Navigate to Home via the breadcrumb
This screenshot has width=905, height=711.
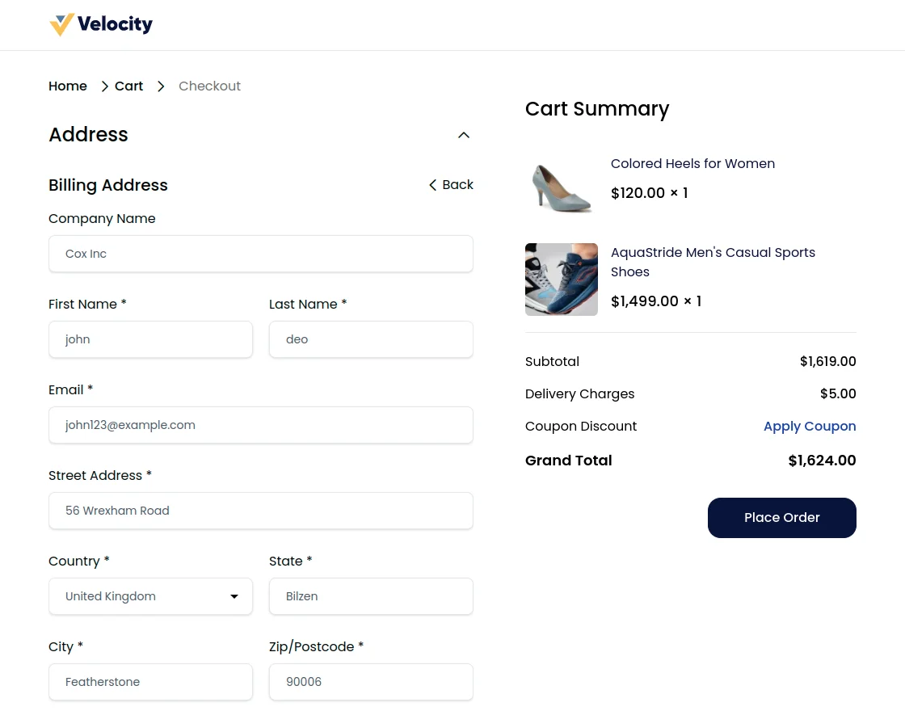tap(68, 86)
